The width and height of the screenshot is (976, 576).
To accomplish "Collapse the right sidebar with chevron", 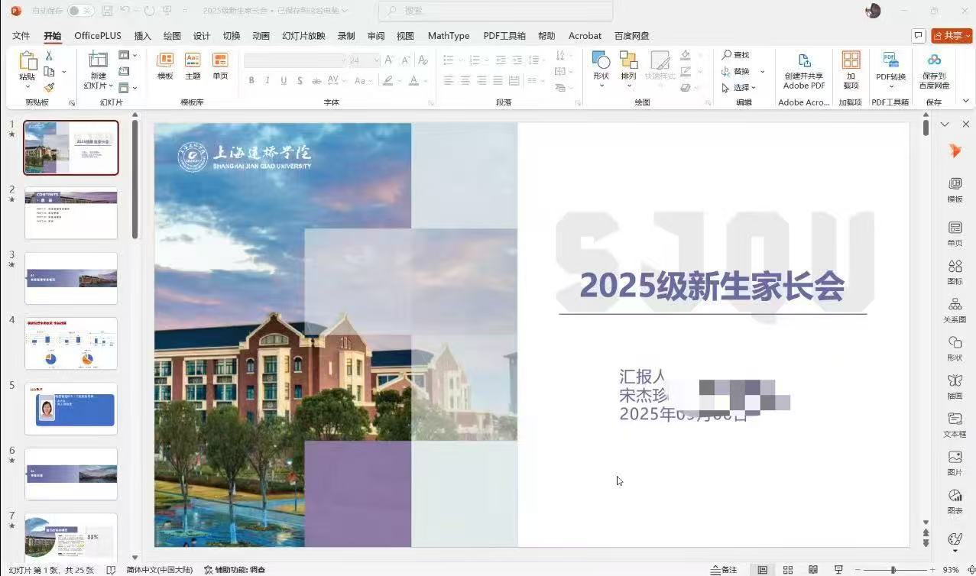I will 945,124.
